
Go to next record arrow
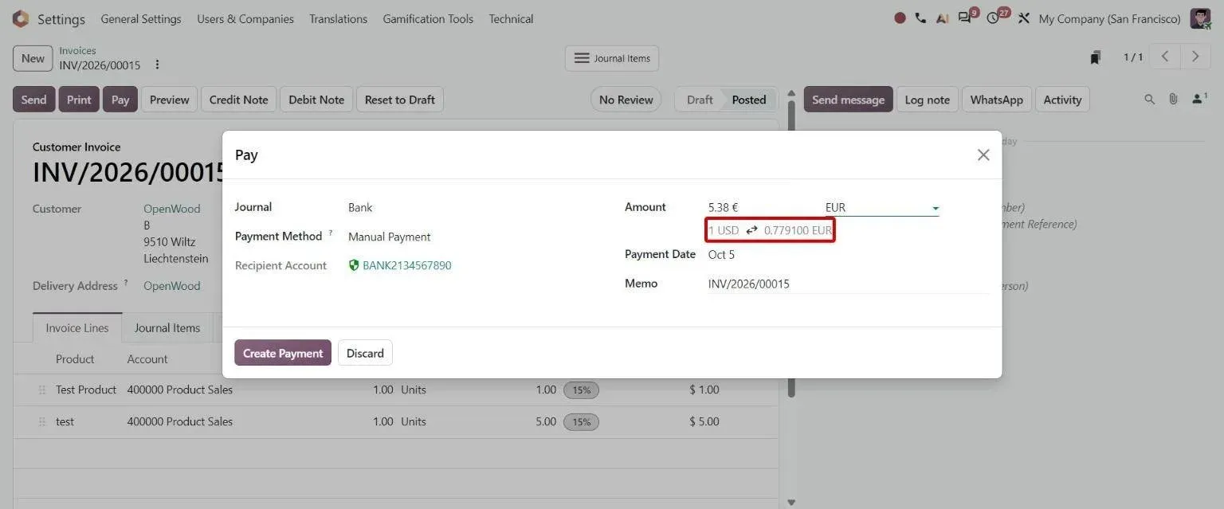[x=1195, y=57]
